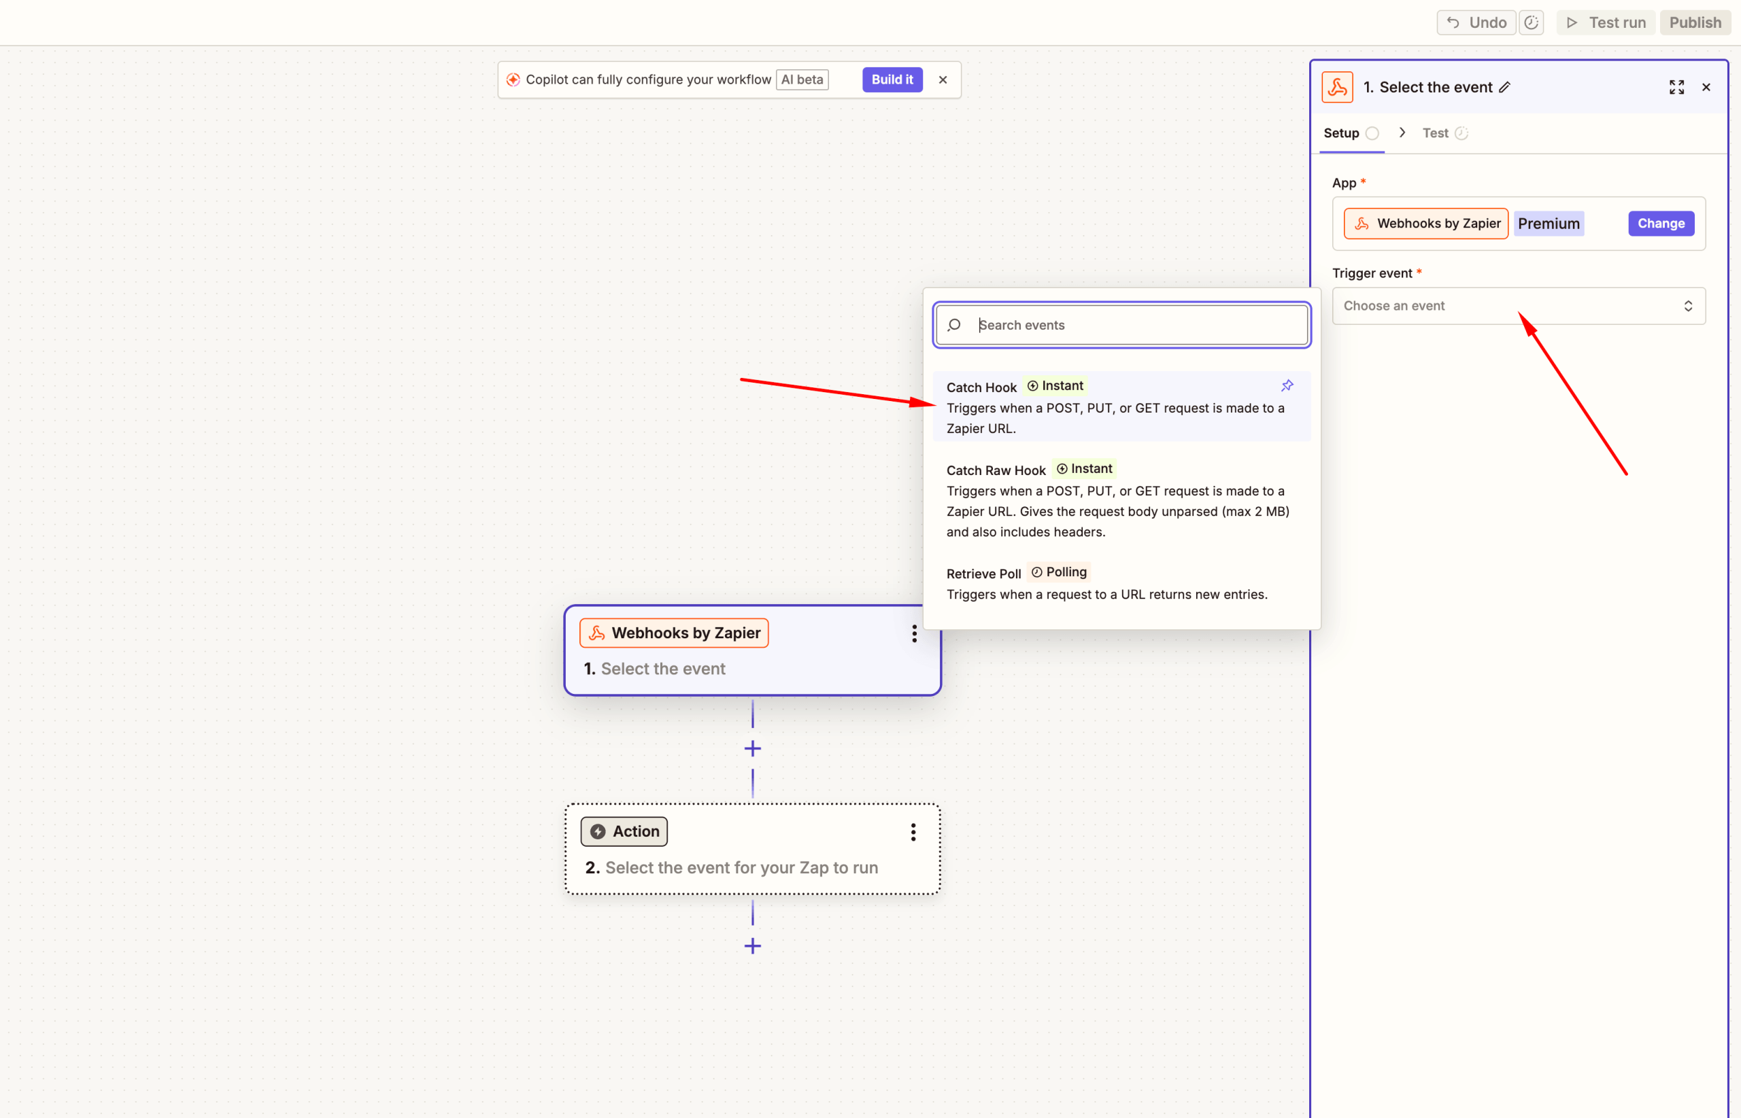Click the search magnifier icon

(x=953, y=326)
